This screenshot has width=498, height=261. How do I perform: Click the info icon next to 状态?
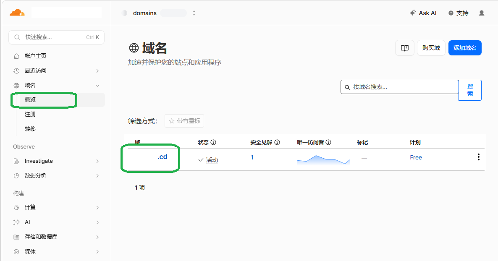[x=213, y=142]
